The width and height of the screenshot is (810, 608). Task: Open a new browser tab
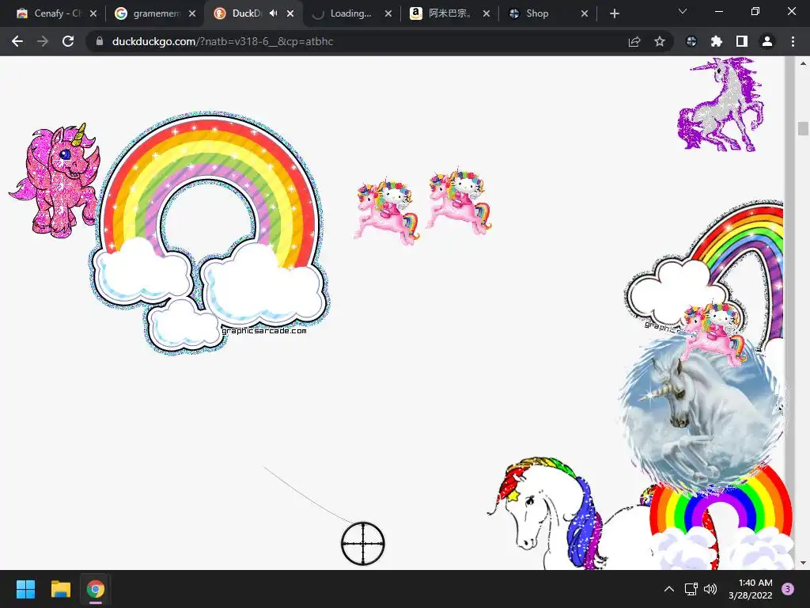coord(614,14)
